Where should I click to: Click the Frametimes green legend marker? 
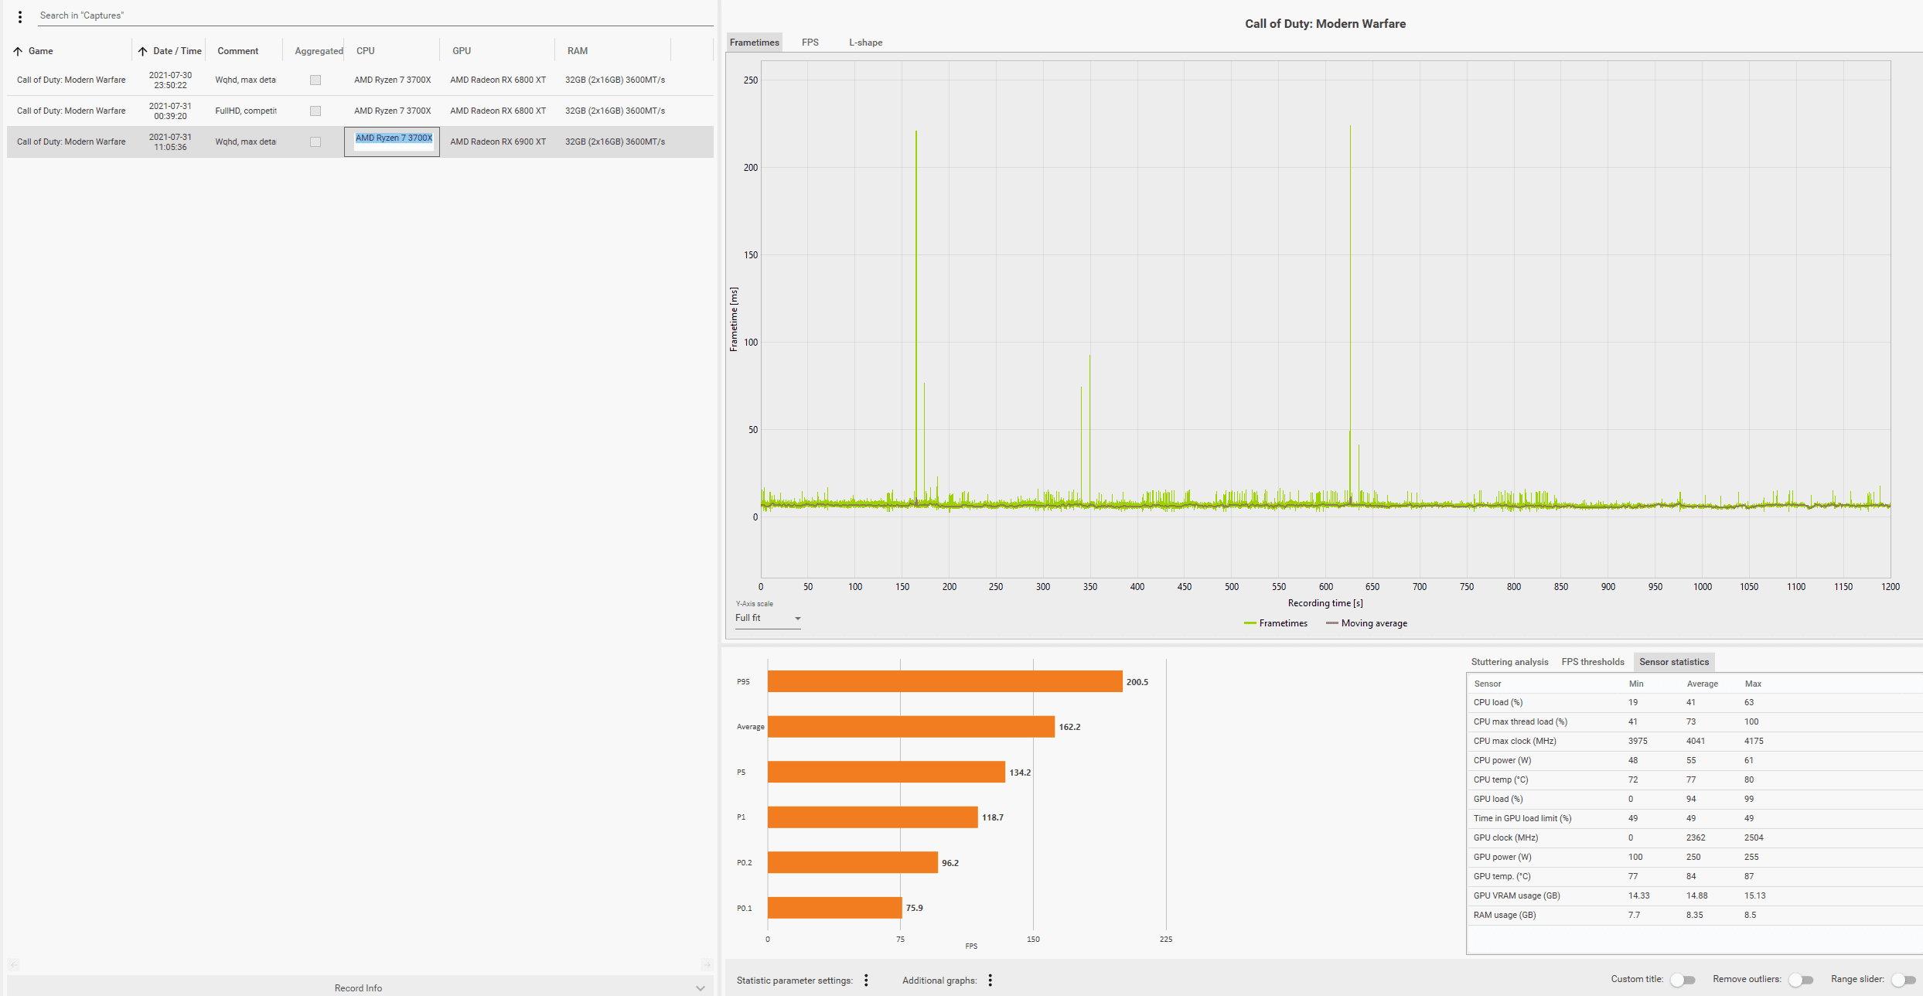1250,623
